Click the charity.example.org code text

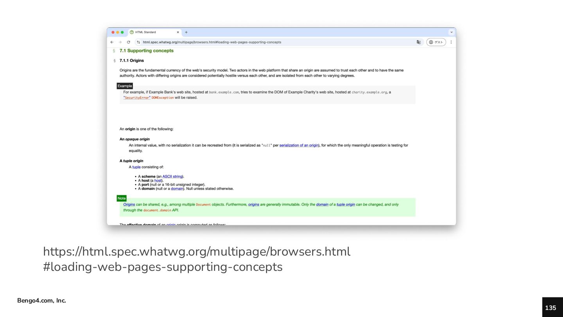[369, 92]
